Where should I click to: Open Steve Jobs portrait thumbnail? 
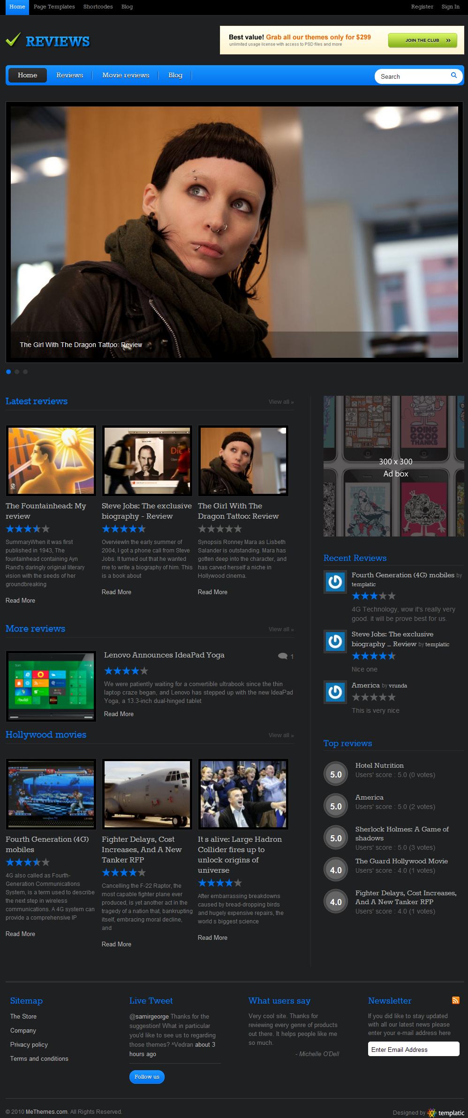[x=147, y=461]
